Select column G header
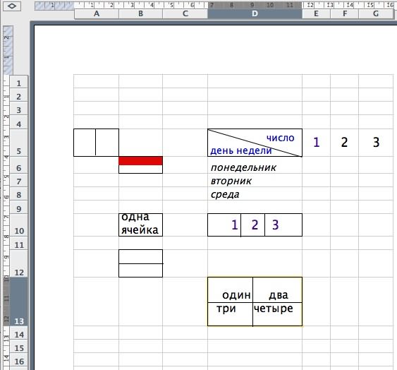This screenshot has height=370, width=397. click(x=376, y=13)
